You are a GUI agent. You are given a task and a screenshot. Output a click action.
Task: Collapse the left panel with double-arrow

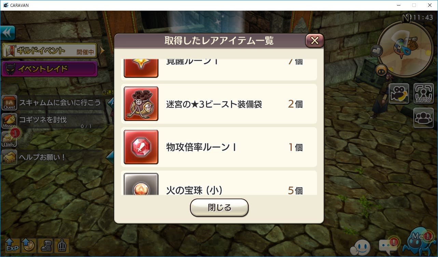coord(8,33)
